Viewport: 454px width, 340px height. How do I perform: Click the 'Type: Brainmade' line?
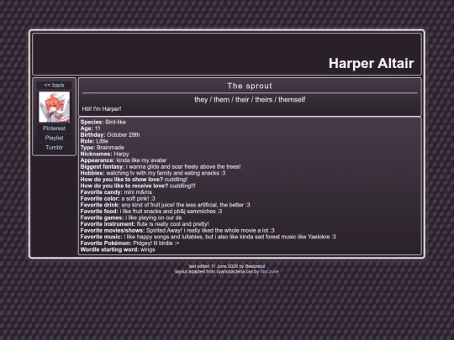(x=103, y=148)
